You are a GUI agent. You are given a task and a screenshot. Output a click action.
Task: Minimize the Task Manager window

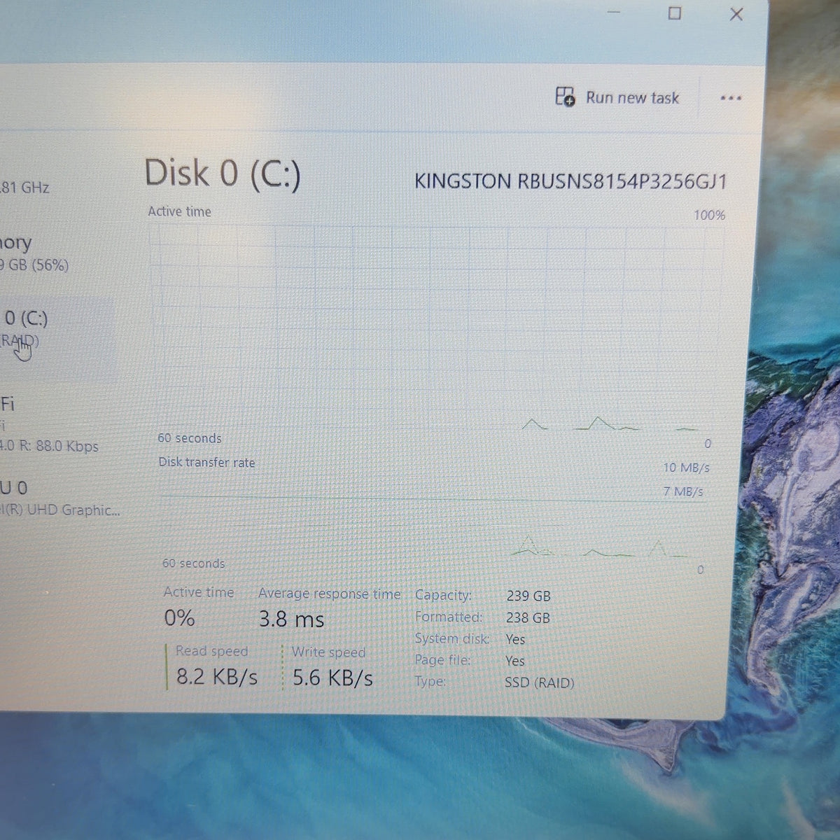pyautogui.click(x=614, y=13)
